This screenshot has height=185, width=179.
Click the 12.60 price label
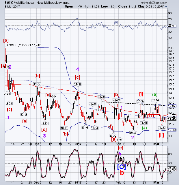[x=92, y=104]
